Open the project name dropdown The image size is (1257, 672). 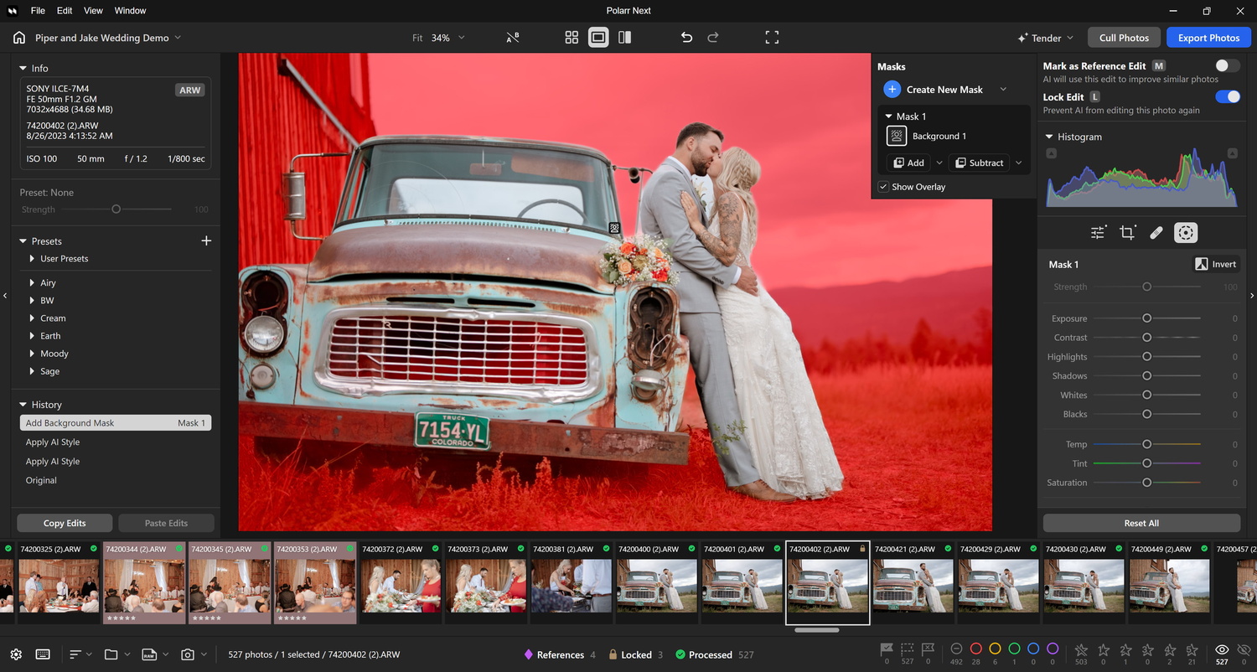coord(178,38)
